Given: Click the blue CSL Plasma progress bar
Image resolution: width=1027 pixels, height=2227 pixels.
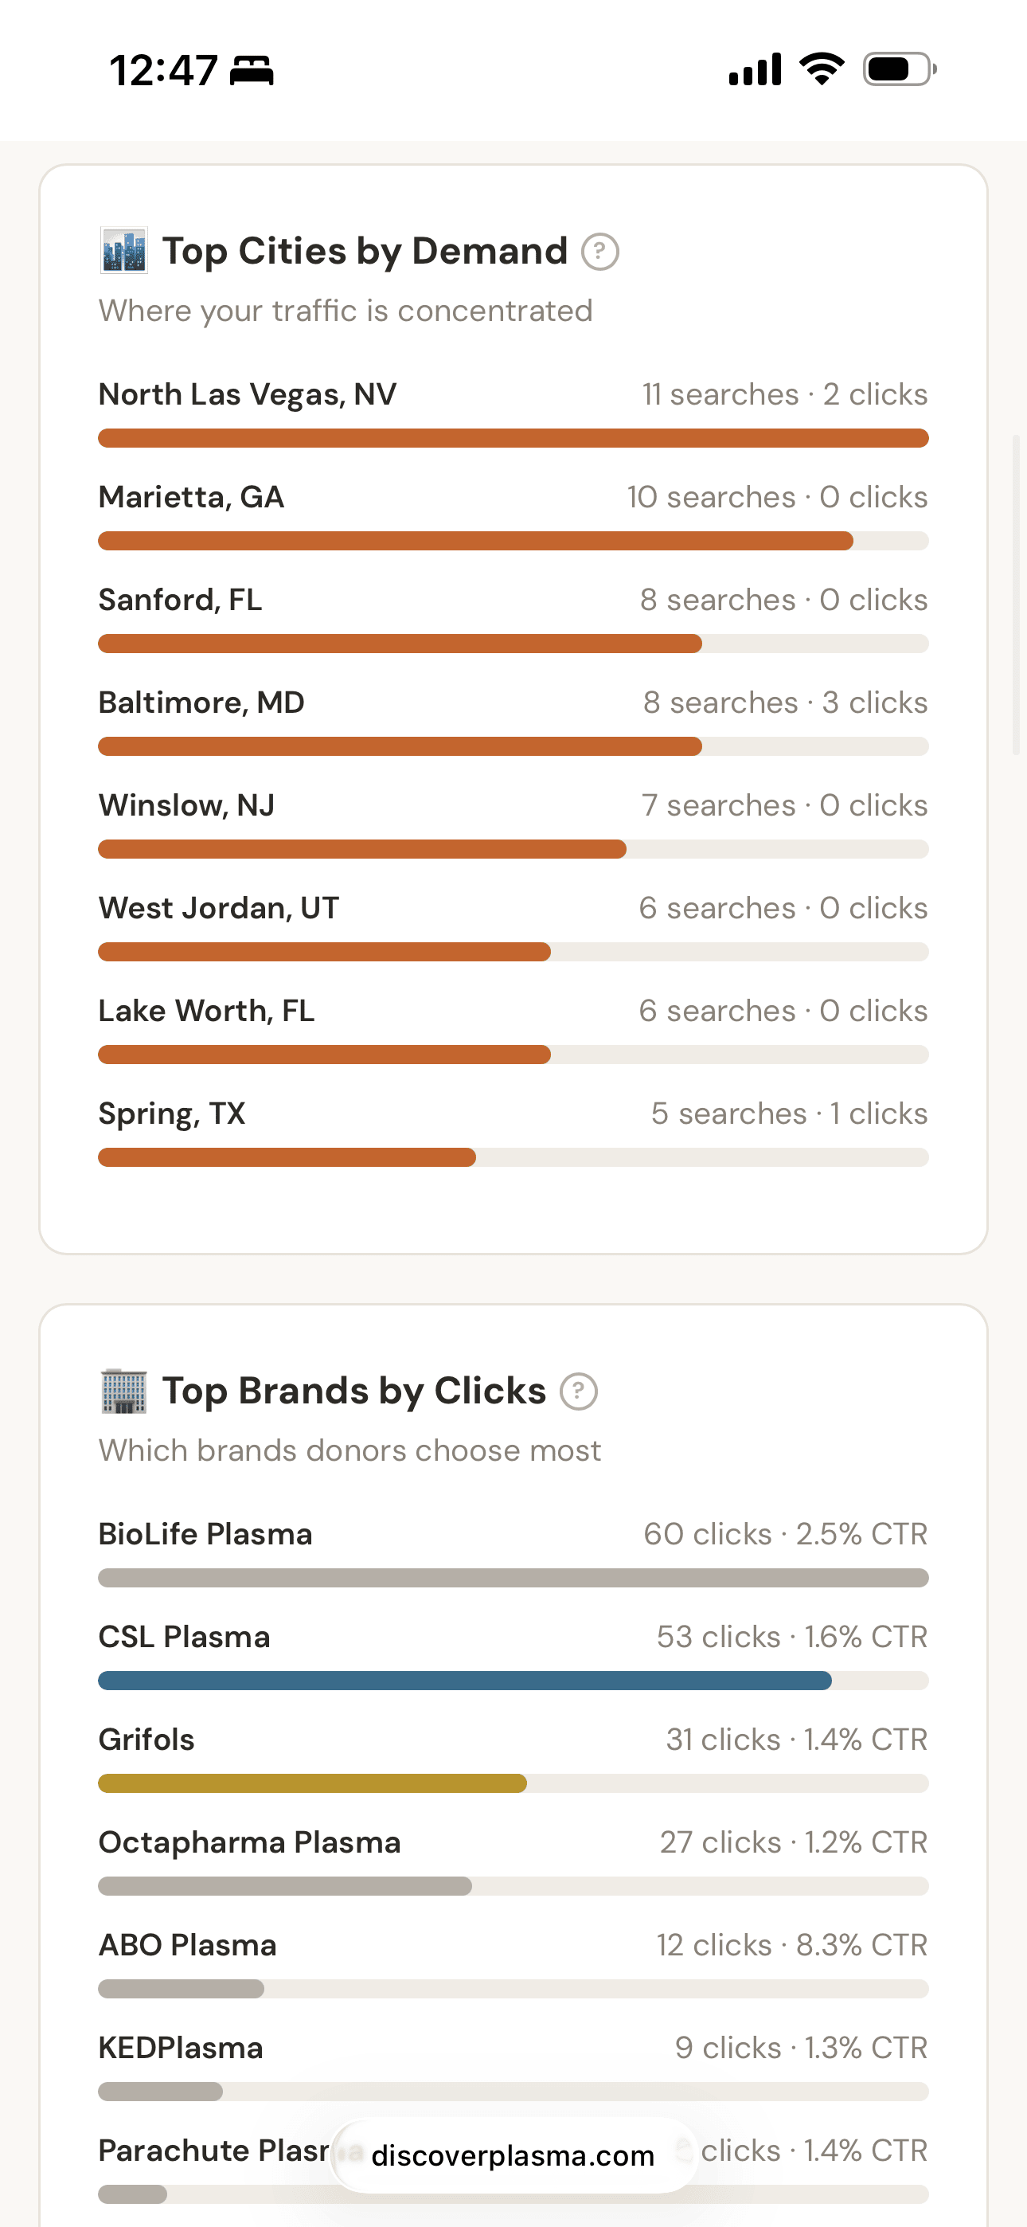Looking at the screenshot, I should (x=465, y=1681).
